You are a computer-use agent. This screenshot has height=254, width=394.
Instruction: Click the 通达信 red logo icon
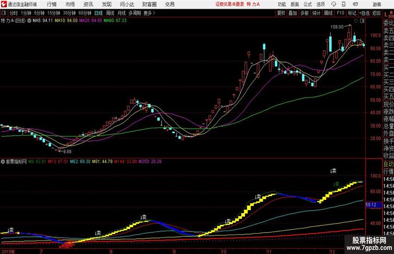click(4, 4)
